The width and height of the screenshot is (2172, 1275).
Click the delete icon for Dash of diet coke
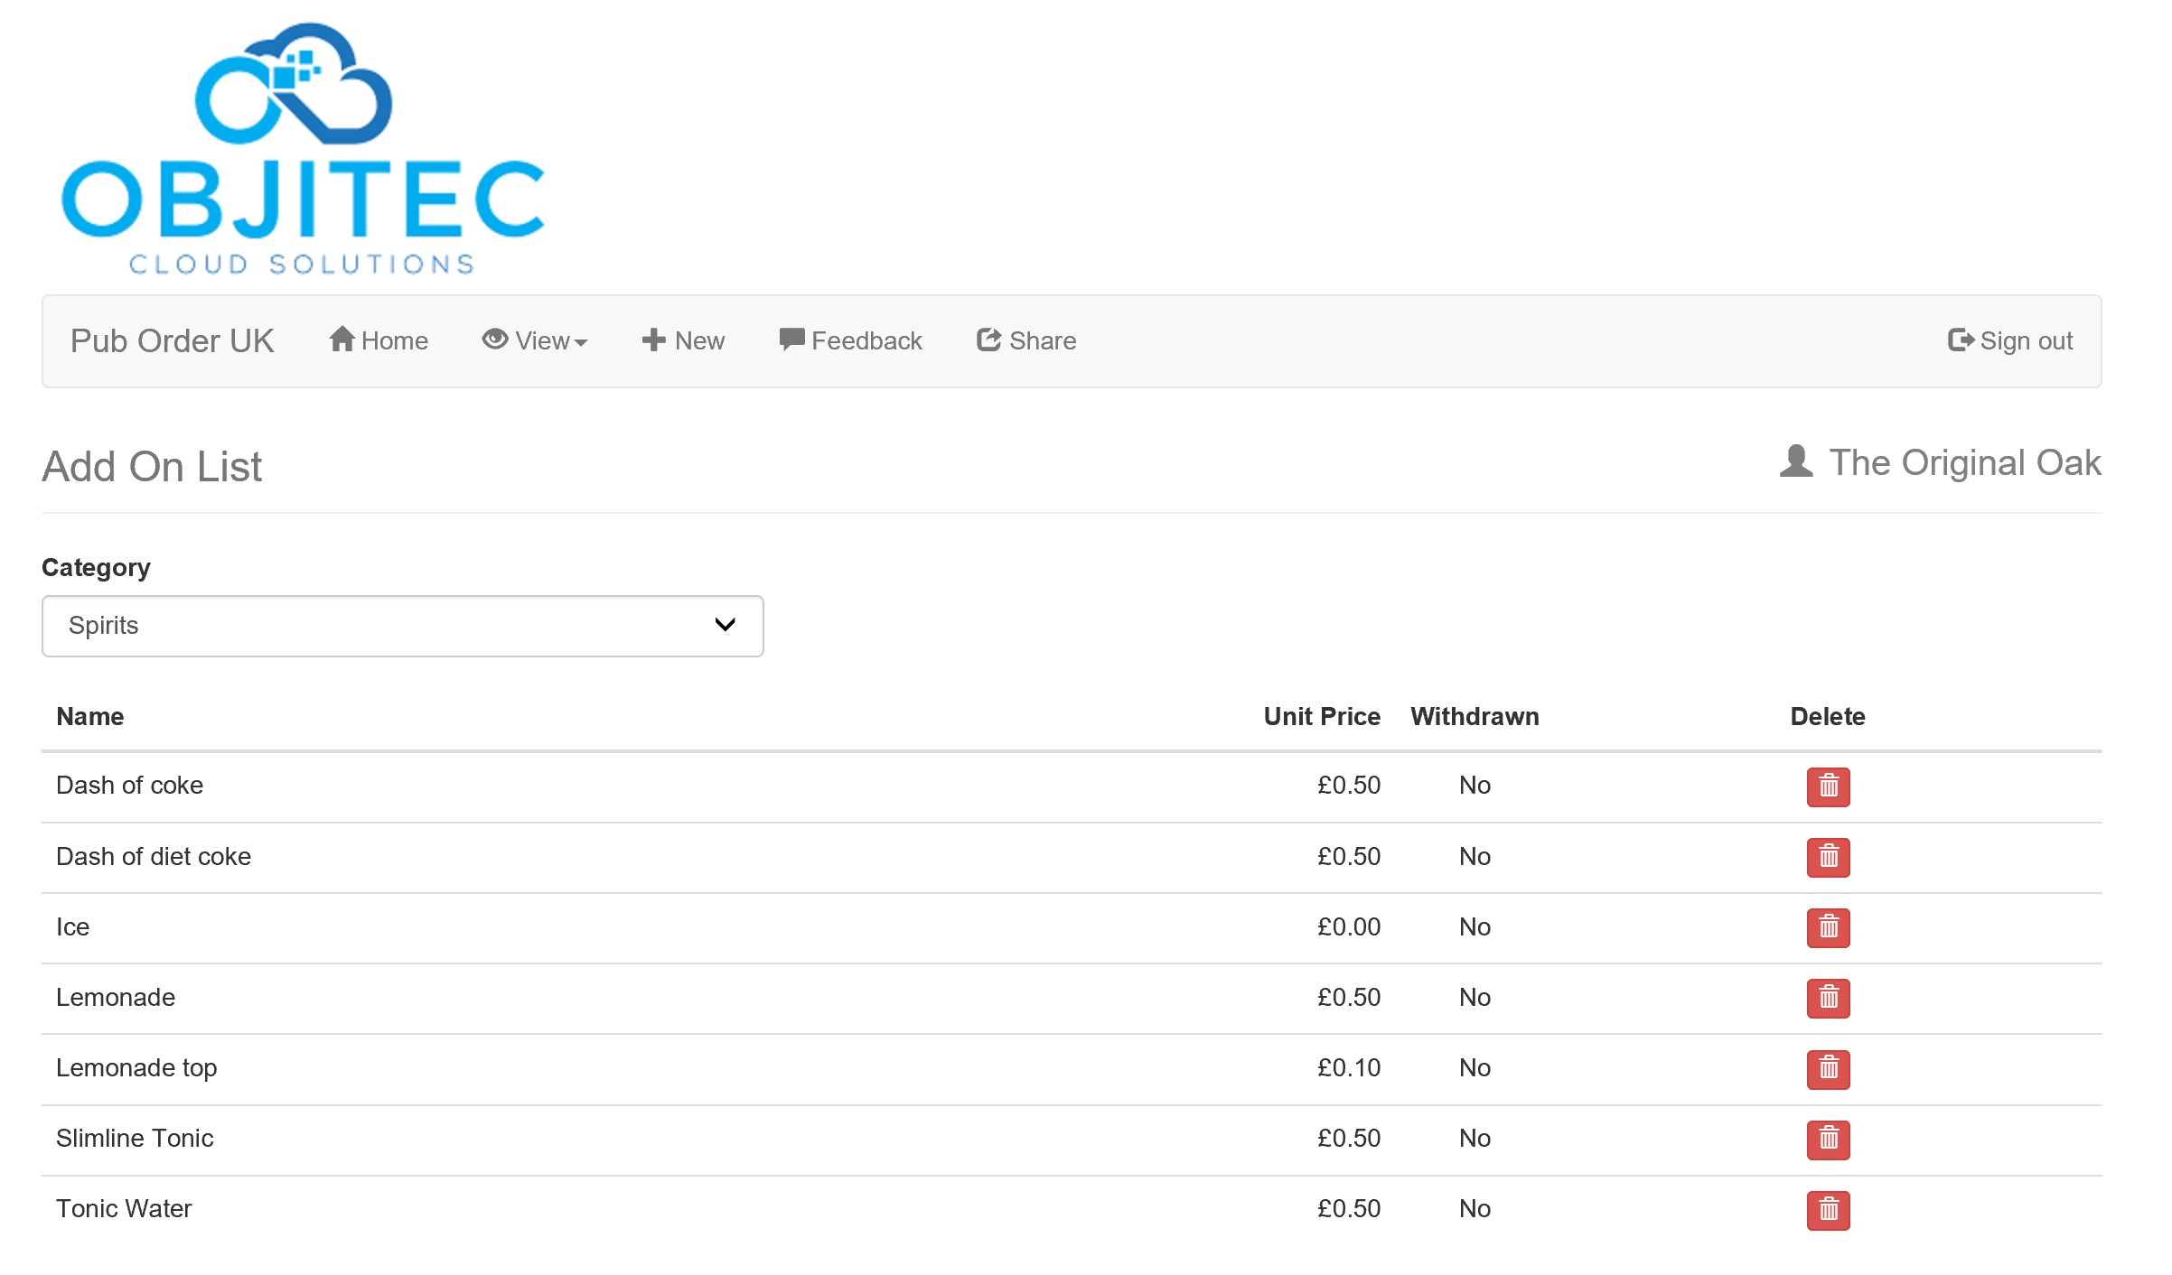[x=1827, y=856]
